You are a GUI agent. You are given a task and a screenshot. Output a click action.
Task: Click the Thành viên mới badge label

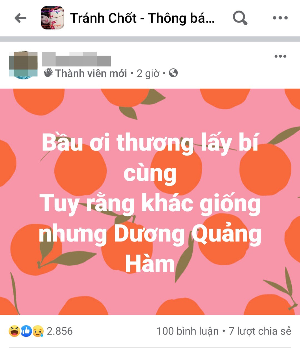point(91,73)
